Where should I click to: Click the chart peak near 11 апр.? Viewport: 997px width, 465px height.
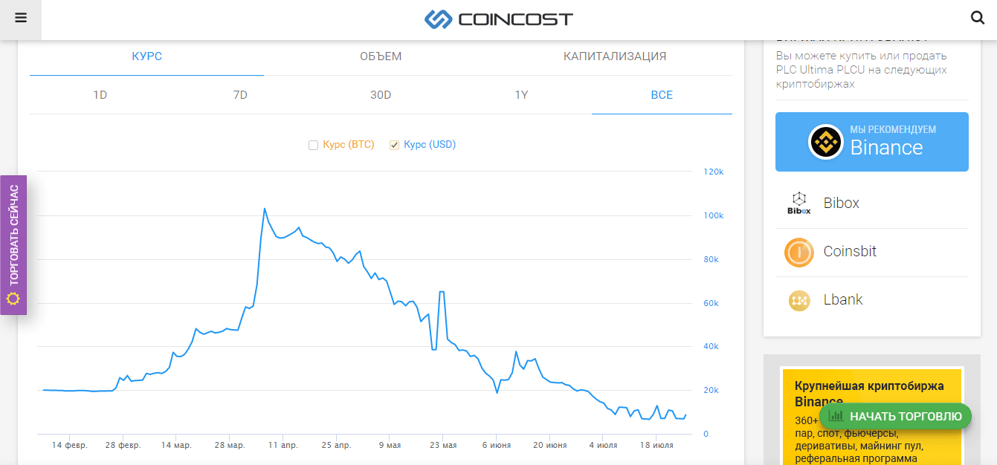(265, 209)
